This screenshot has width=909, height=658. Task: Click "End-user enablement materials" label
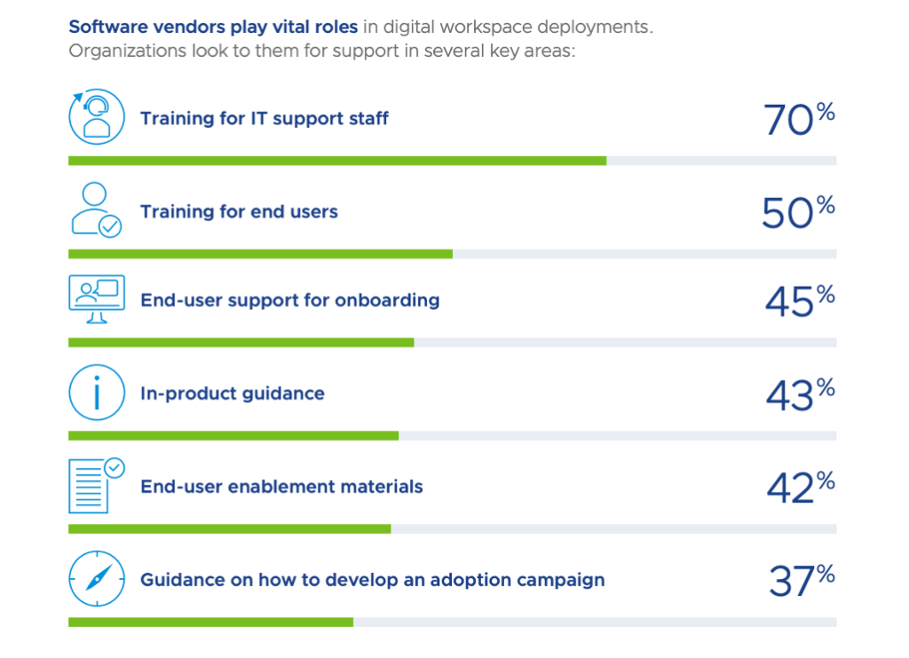coord(281,487)
